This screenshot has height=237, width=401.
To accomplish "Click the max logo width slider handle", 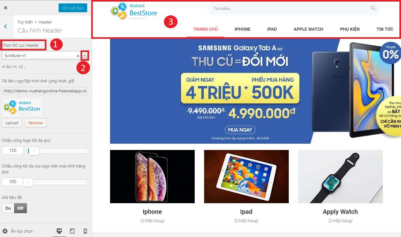I will pos(34,151).
